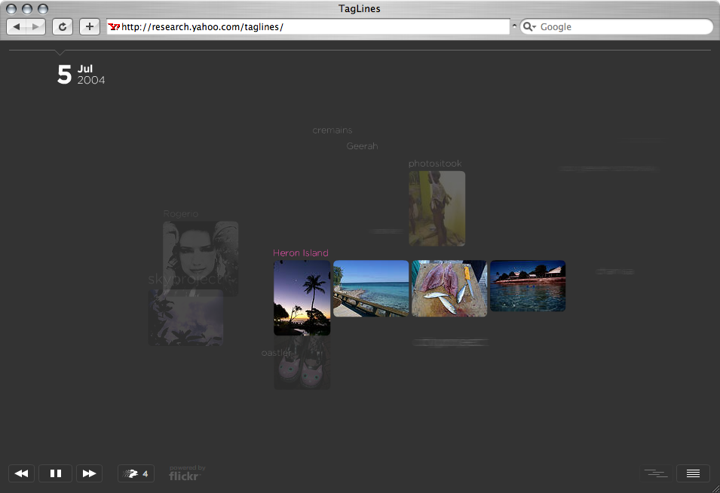Click the photositook tag label
The height and width of the screenshot is (493, 720).
coord(434,164)
